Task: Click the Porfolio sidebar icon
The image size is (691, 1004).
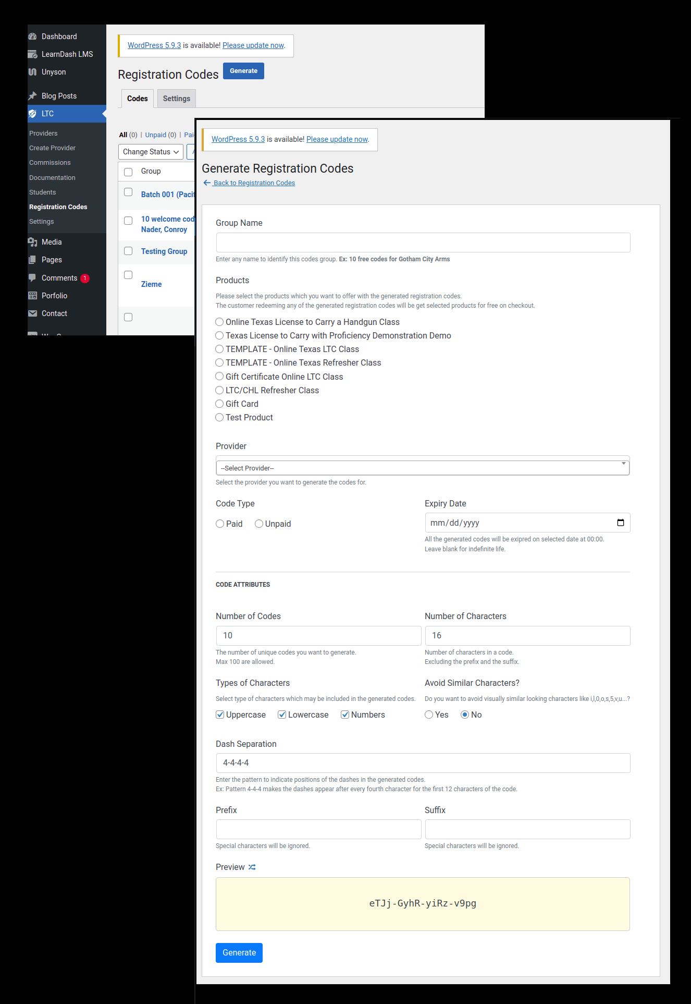Action: click(x=32, y=296)
